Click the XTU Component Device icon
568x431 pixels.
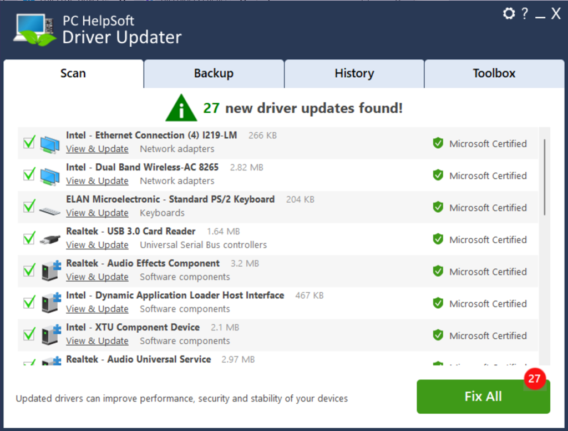tap(50, 334)
